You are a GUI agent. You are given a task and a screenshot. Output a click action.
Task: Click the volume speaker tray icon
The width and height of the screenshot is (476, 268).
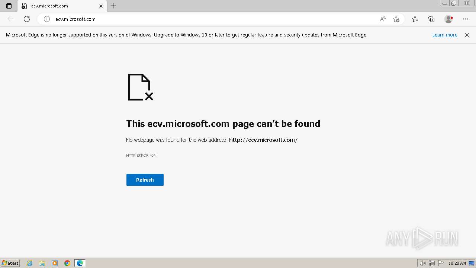(x=423, y=263)
